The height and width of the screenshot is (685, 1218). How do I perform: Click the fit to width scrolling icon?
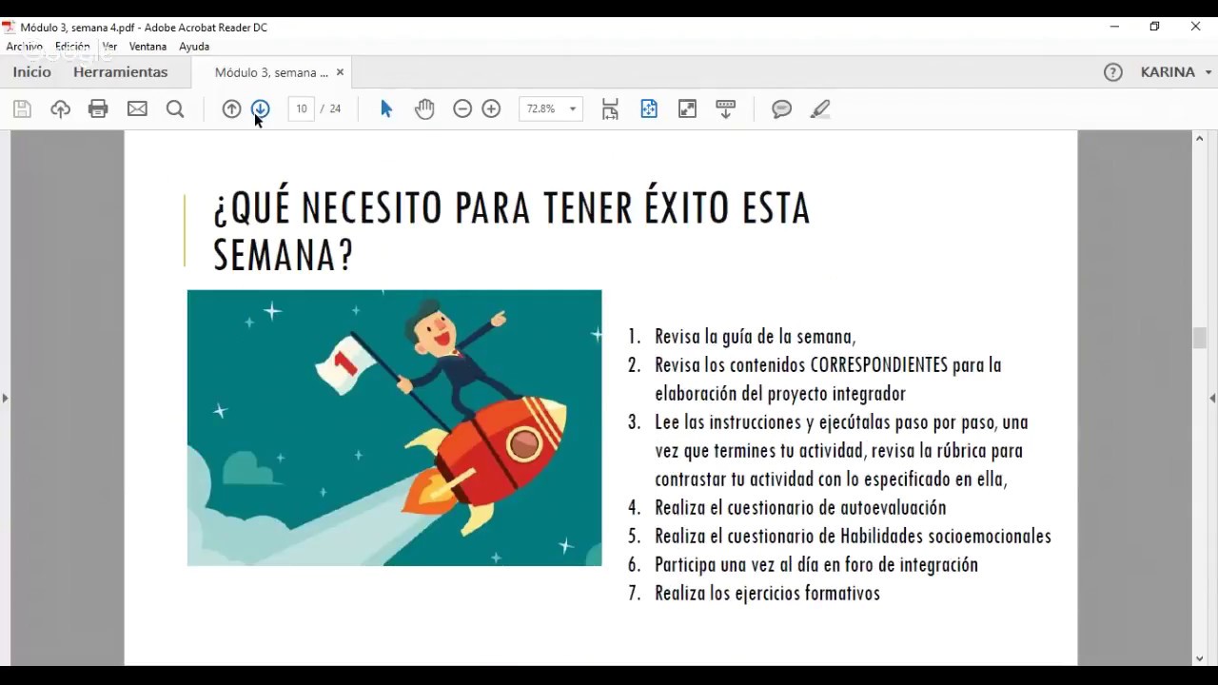[x=610, y=109]
